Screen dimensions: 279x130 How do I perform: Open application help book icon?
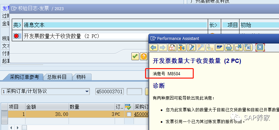172,47
